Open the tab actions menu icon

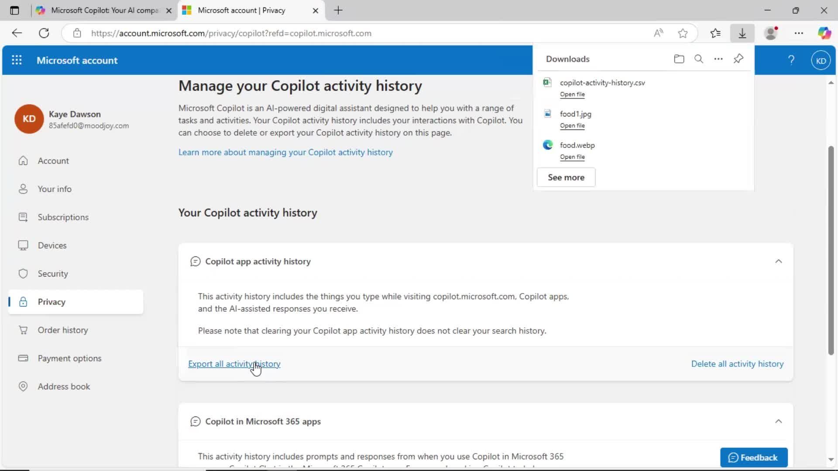pos(14,10)
